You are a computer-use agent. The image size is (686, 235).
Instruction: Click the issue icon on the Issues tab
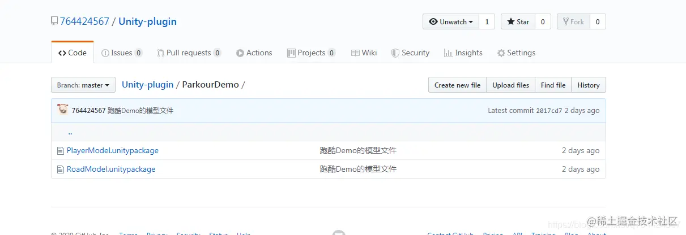click(x=105, y=53)
